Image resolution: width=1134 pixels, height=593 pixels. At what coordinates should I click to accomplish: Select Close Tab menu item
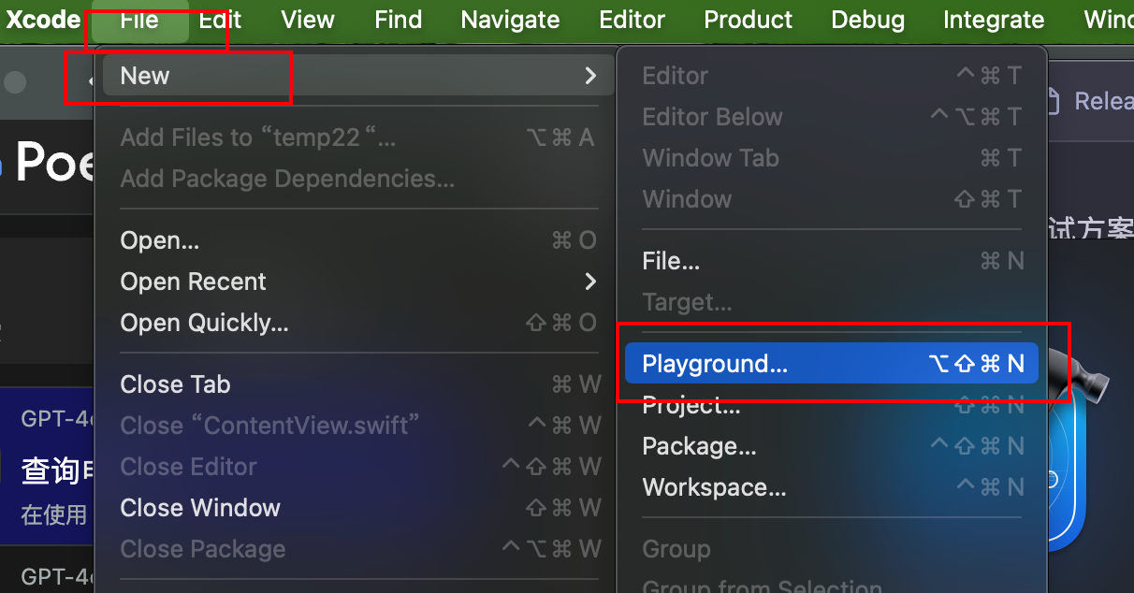[358, 384]
